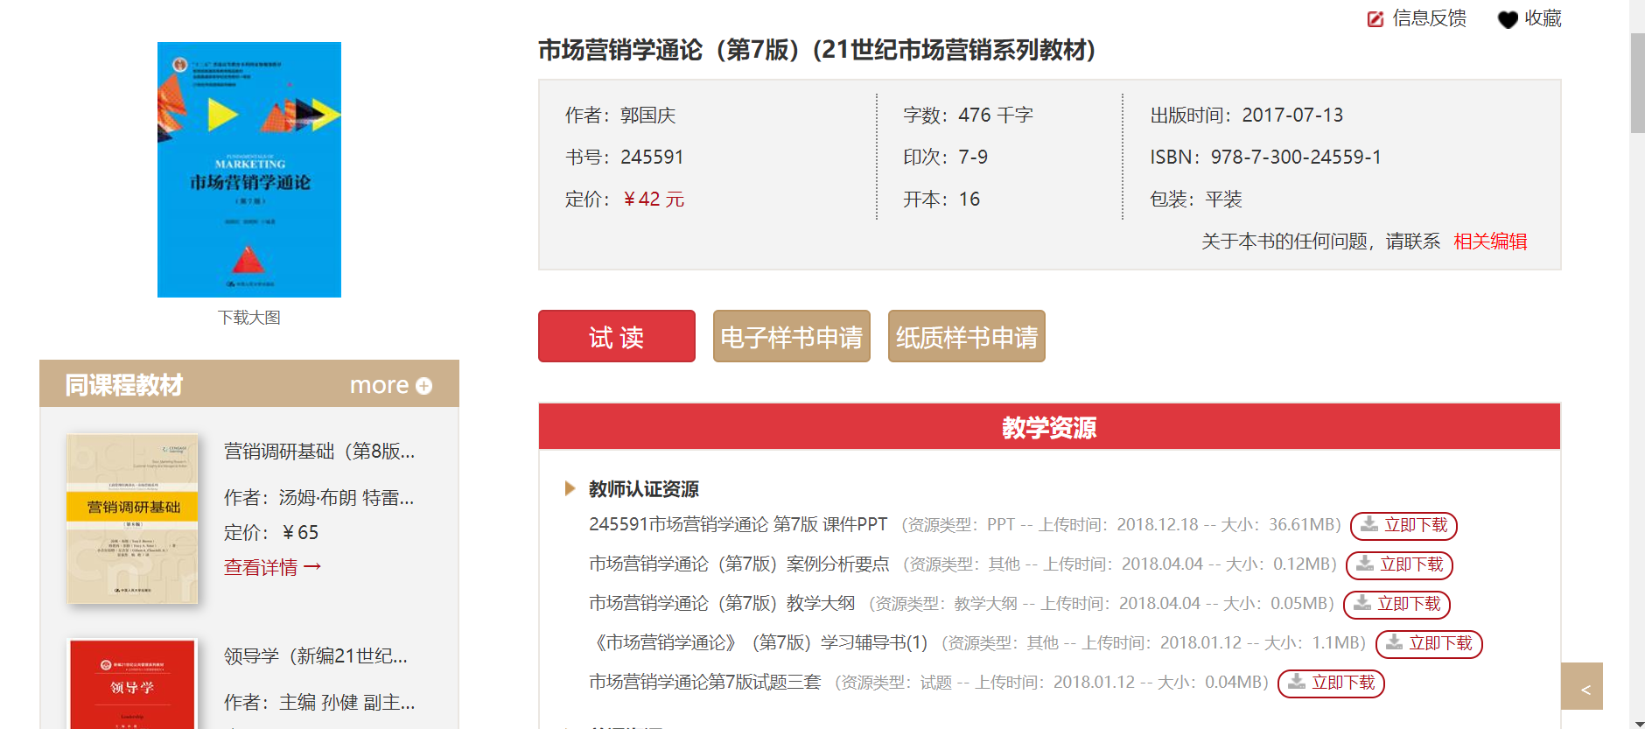Viewport: 1645px width, 729px height.
Task: Open the 营销调研基础 book cover thumbnail
Action: [x=132, y=519]
